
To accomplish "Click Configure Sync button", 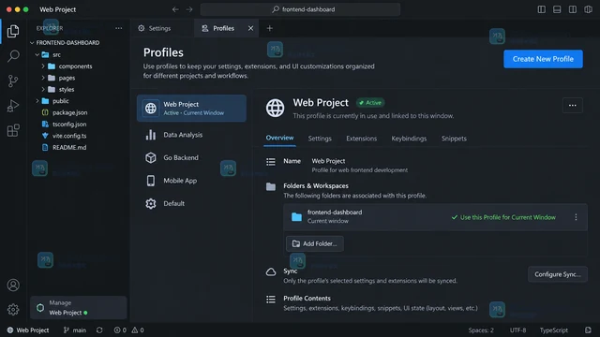I will tap(558, 274).
